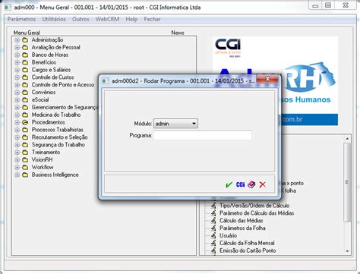The image size is (360, 274).
Task: Open Usuário shortcut text
Action: [x=228, y=235]
